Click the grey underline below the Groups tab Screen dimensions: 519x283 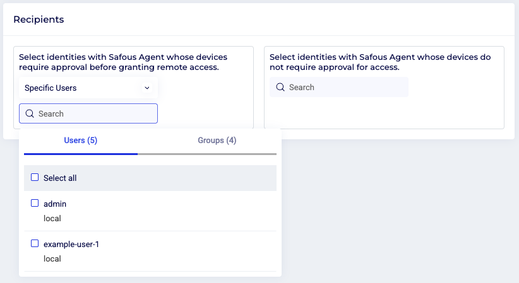point(207,154)
